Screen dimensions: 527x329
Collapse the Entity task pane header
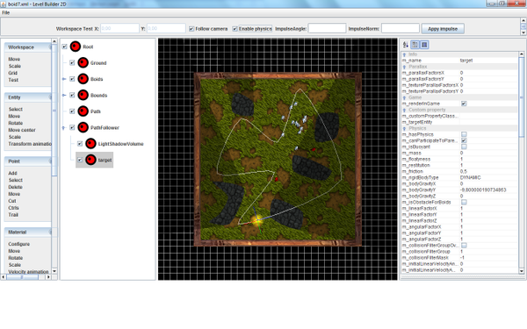(x=28, y=97)
